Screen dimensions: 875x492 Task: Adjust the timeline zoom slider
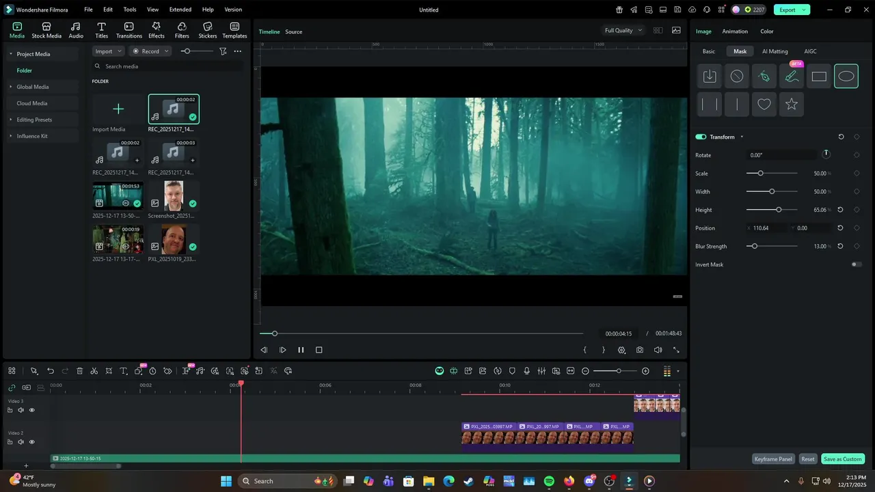[618, 371]
